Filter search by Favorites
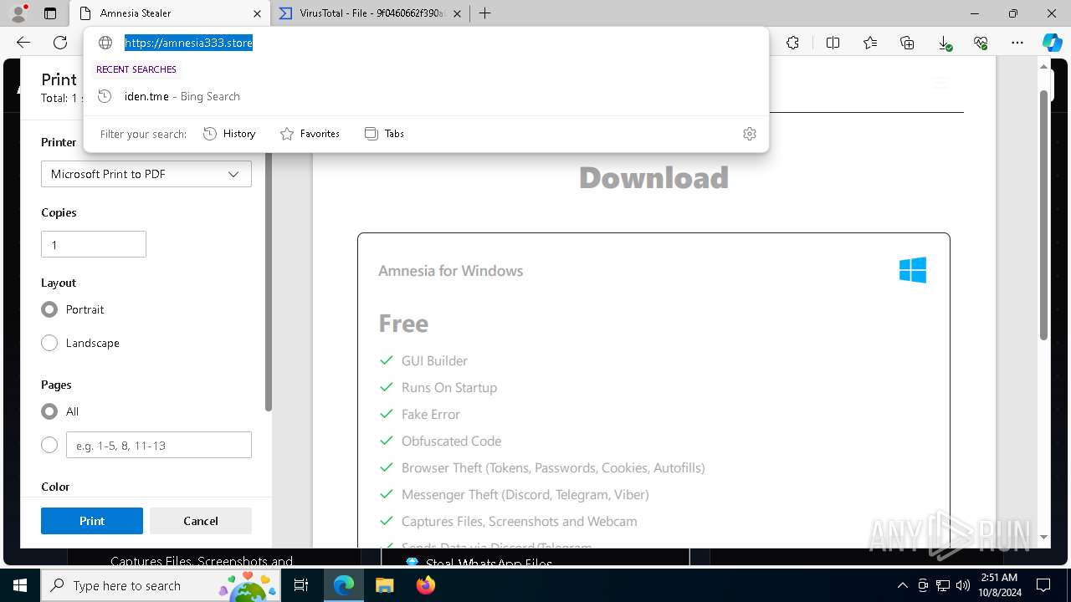 tap(310, 134)
